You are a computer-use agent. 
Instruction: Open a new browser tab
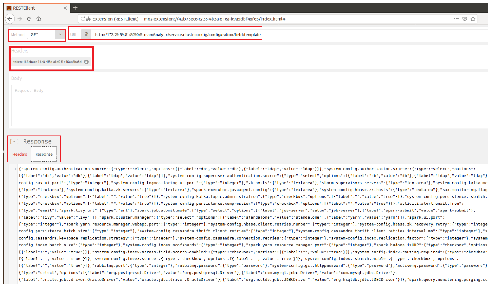pos(75,8)
